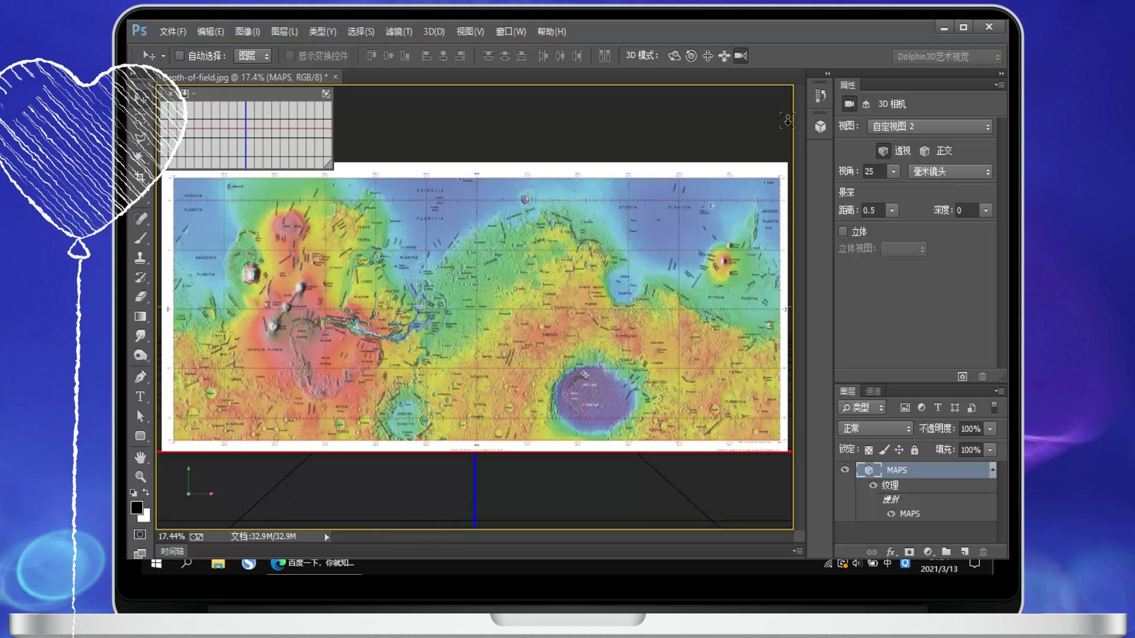Select the Zoom magnifier tool
1135x638 pixels.
coord(140,477)
